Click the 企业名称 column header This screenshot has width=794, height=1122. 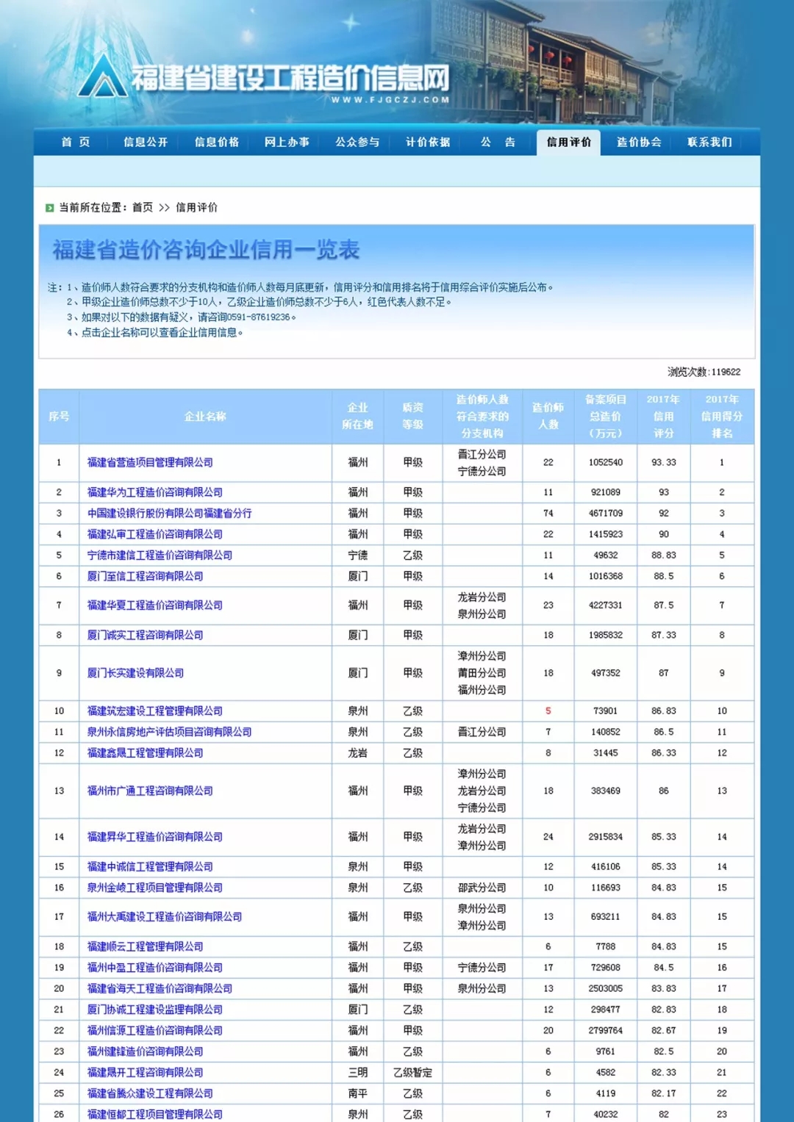[205, 417]
